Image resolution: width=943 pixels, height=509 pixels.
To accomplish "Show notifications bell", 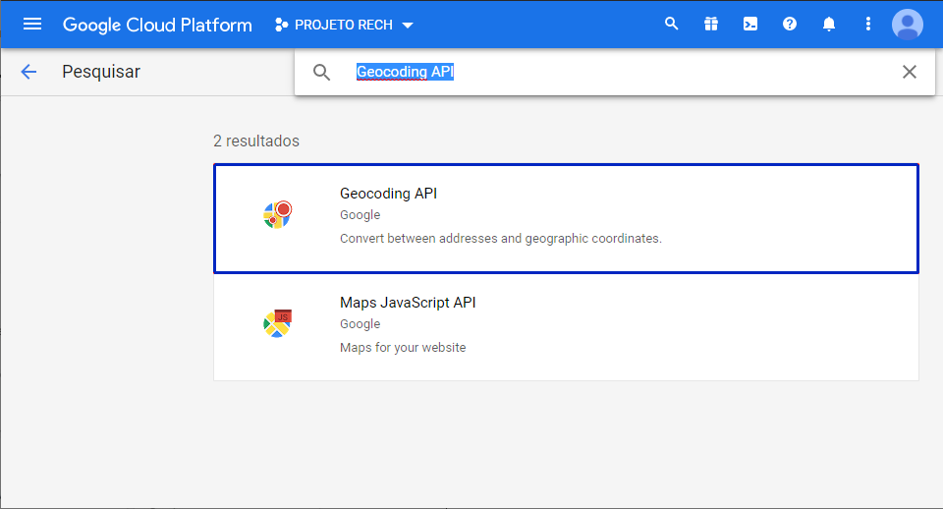I will point(829,25).
